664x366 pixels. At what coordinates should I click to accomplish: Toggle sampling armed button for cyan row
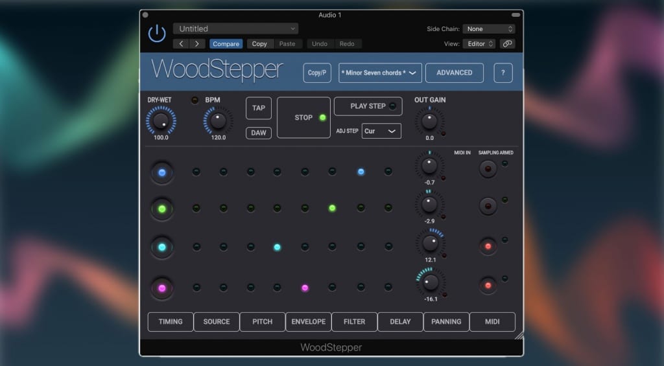point(488,246)
